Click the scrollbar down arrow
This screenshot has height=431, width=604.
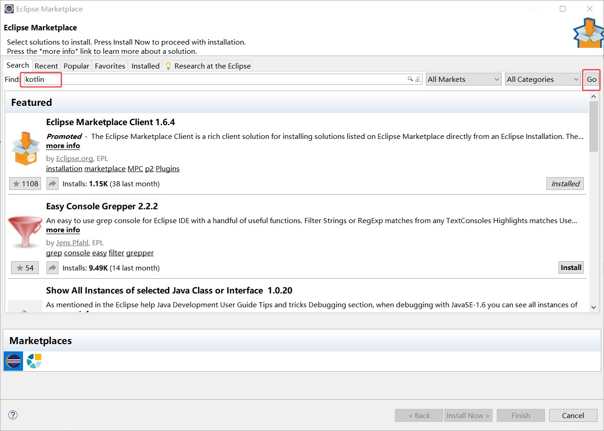click(x=593, y=307)
